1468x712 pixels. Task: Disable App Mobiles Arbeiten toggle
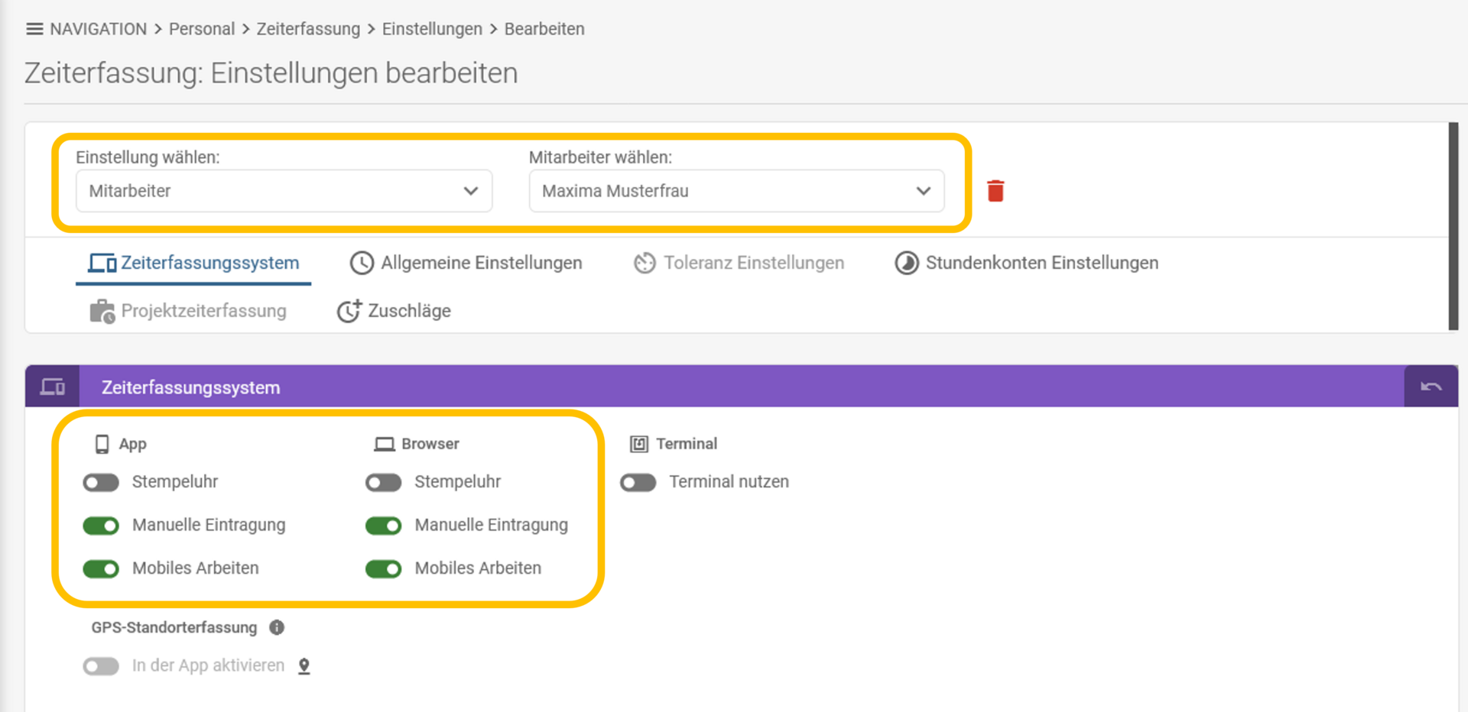[x=101, y=569]
